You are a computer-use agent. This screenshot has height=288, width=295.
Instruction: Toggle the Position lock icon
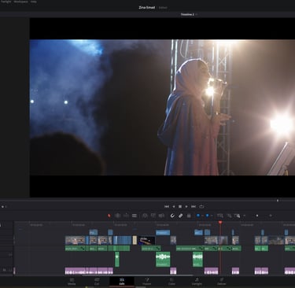(189, 216)
